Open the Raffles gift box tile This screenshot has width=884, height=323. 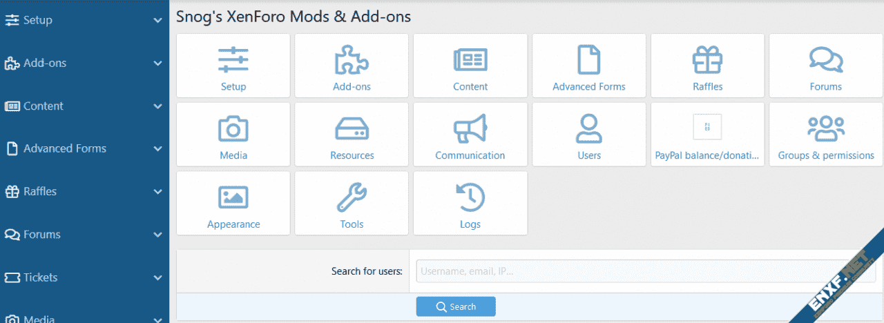tap(707, 66)
